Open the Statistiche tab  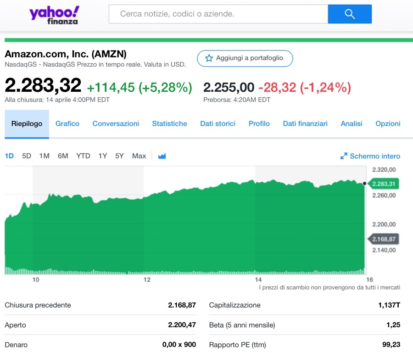pyautogui.click(x=170, y=124)
